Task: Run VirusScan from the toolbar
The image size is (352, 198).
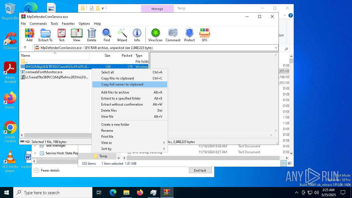Action: pyautogui.click(x=155, y=35)
